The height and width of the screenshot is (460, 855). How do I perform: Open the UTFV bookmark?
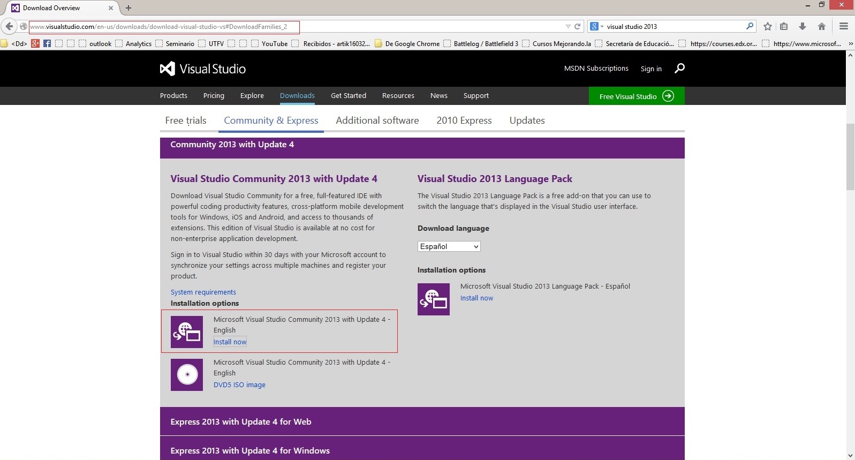tap(211, 43)
